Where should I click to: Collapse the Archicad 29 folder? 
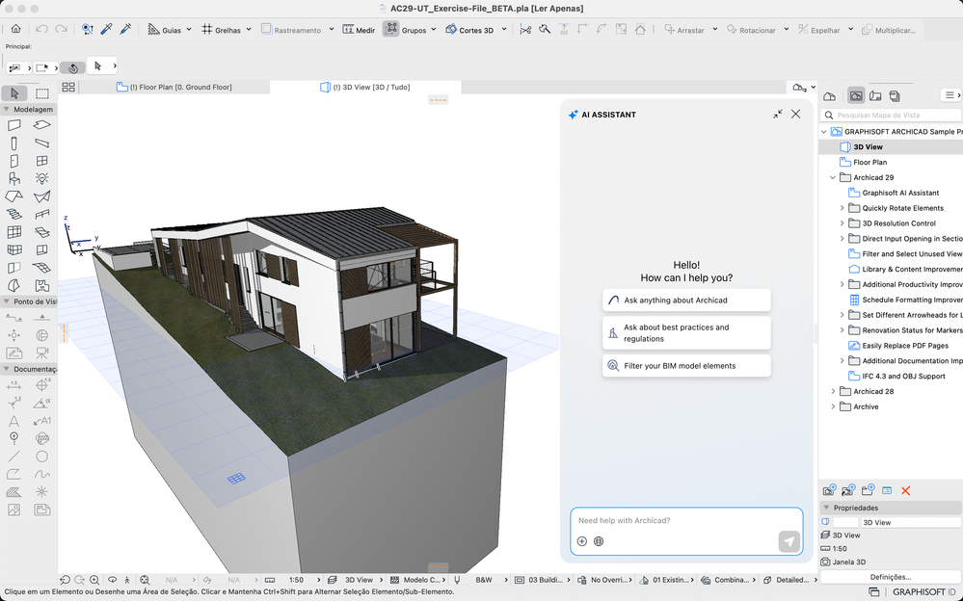834,178
